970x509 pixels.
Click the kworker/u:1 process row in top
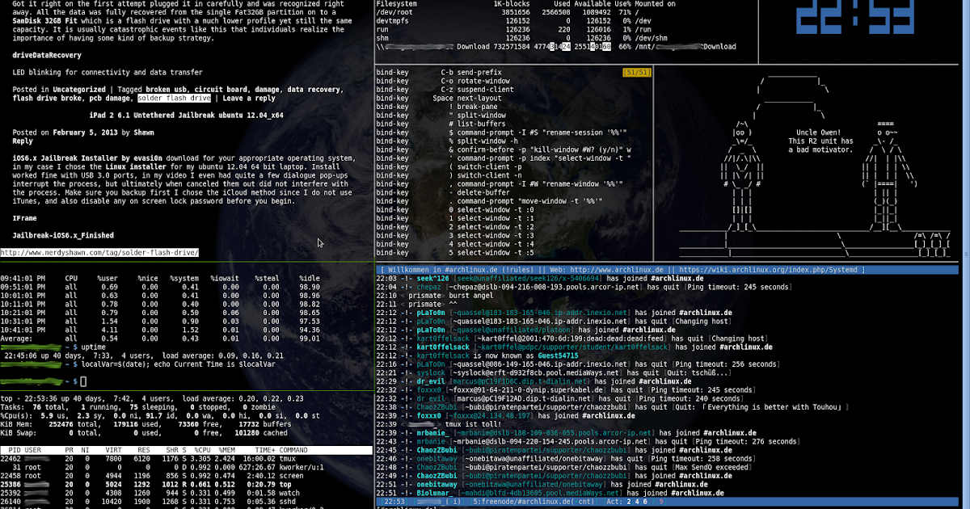162,466
